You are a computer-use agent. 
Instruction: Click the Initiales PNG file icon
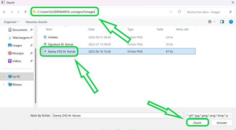point(45,37)
